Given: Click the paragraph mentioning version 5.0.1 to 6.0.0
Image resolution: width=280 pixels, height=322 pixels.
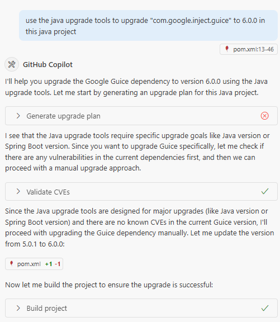Looking at the screenshot, I should click(x=140, y=228).
